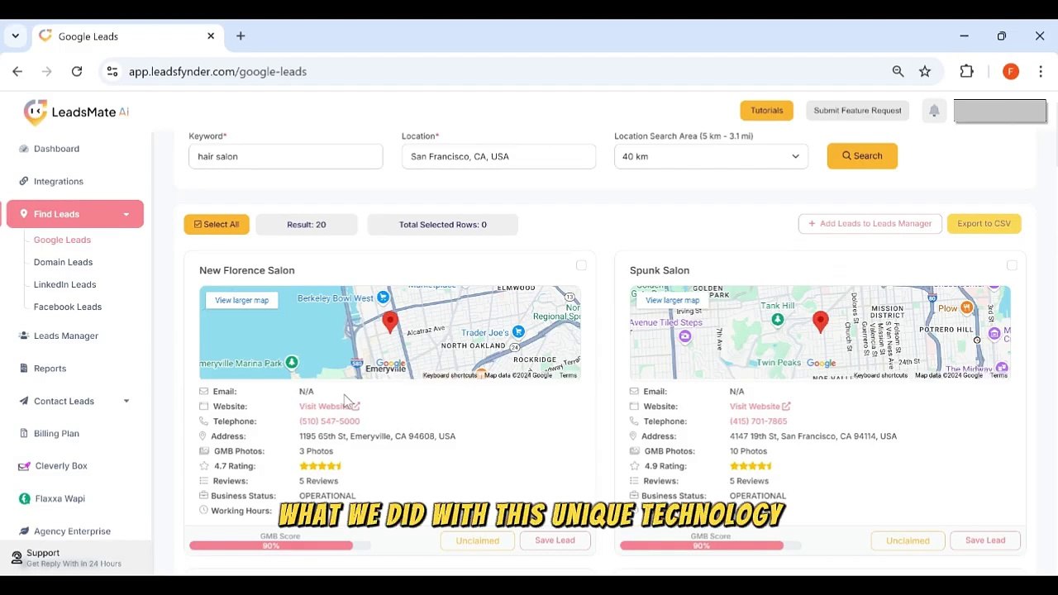Open Flaxxa Wapi in sidebar
The width and height of the screenshot is (1058, 595).
60,498
